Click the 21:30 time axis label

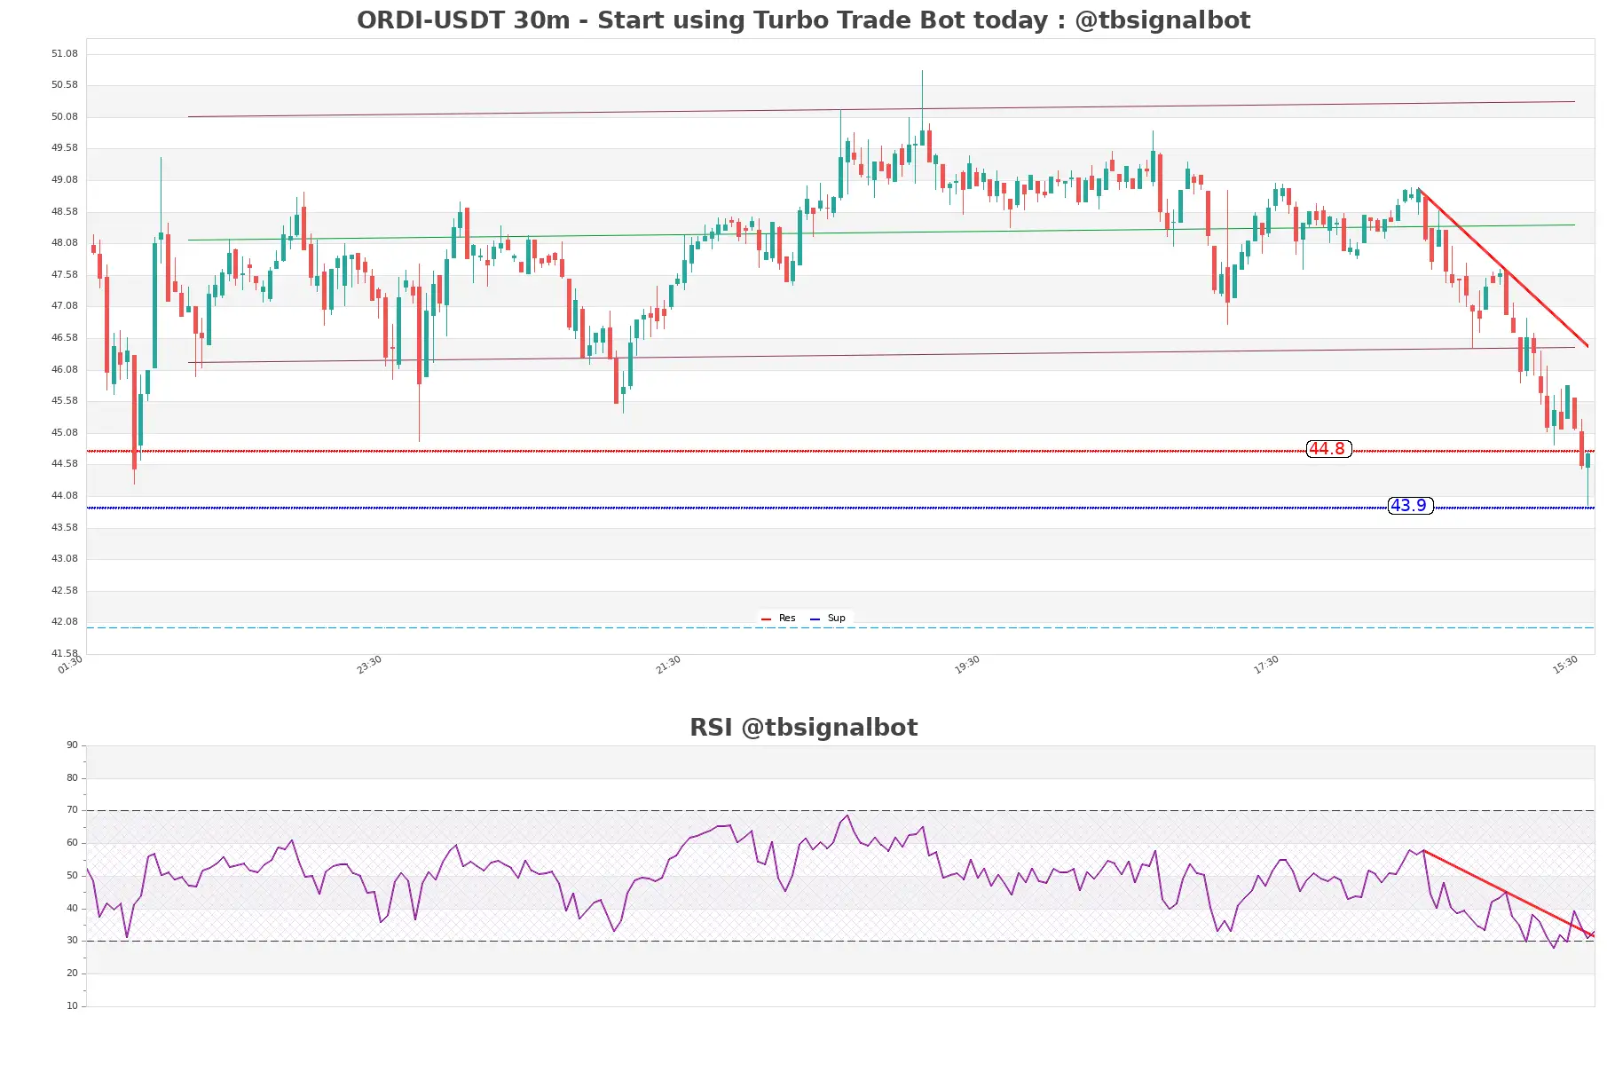[x=668, y=665]
